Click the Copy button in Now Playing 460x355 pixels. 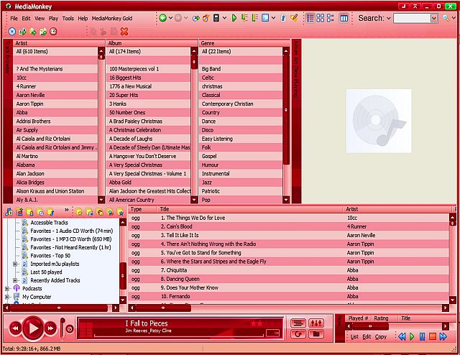click(x=381, y=337)
